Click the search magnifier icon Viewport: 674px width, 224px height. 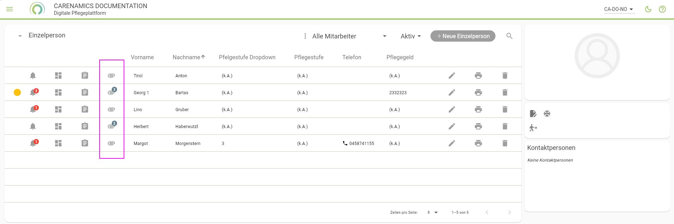(x=509, y=36)
